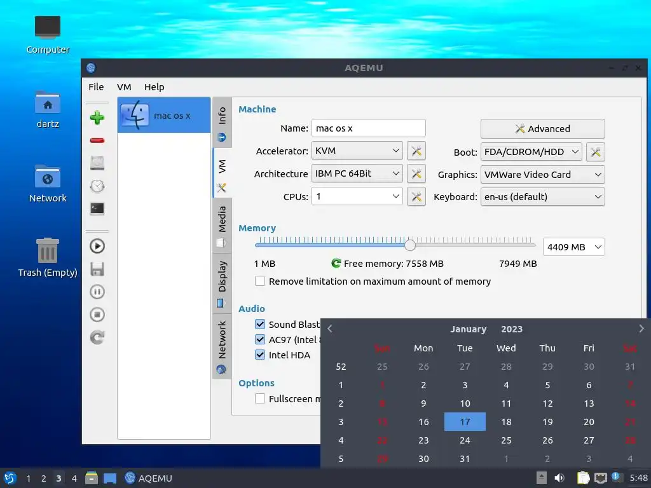Open the File menu
The width and height of the screenshot is (651, 488).
pyautogui.click(x=96, y=86)
